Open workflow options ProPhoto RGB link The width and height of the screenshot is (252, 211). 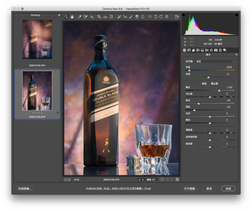tap(118, 188)
